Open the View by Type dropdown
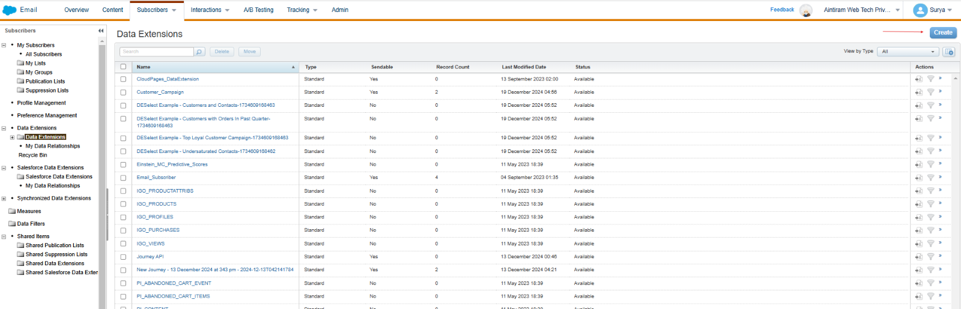Screen dimensions: 961x309 coord(908,52)
